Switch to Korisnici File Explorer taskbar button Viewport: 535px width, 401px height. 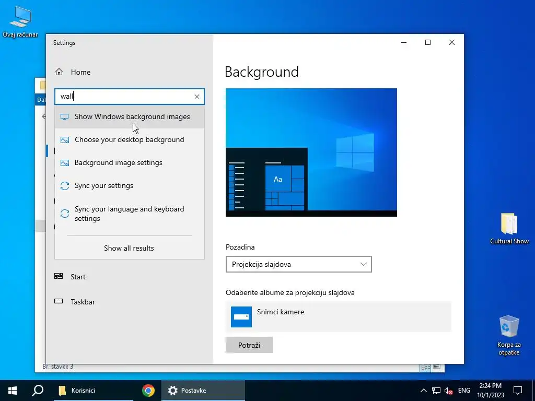pos(94,391)
